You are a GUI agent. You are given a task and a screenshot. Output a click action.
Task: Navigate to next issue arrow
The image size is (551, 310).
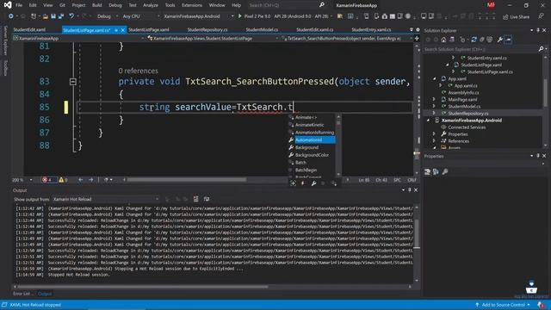pos(91,180)
